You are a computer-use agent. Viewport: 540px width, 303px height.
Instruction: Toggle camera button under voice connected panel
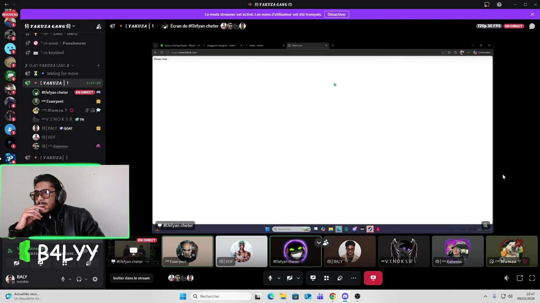[x=16, y=263]
